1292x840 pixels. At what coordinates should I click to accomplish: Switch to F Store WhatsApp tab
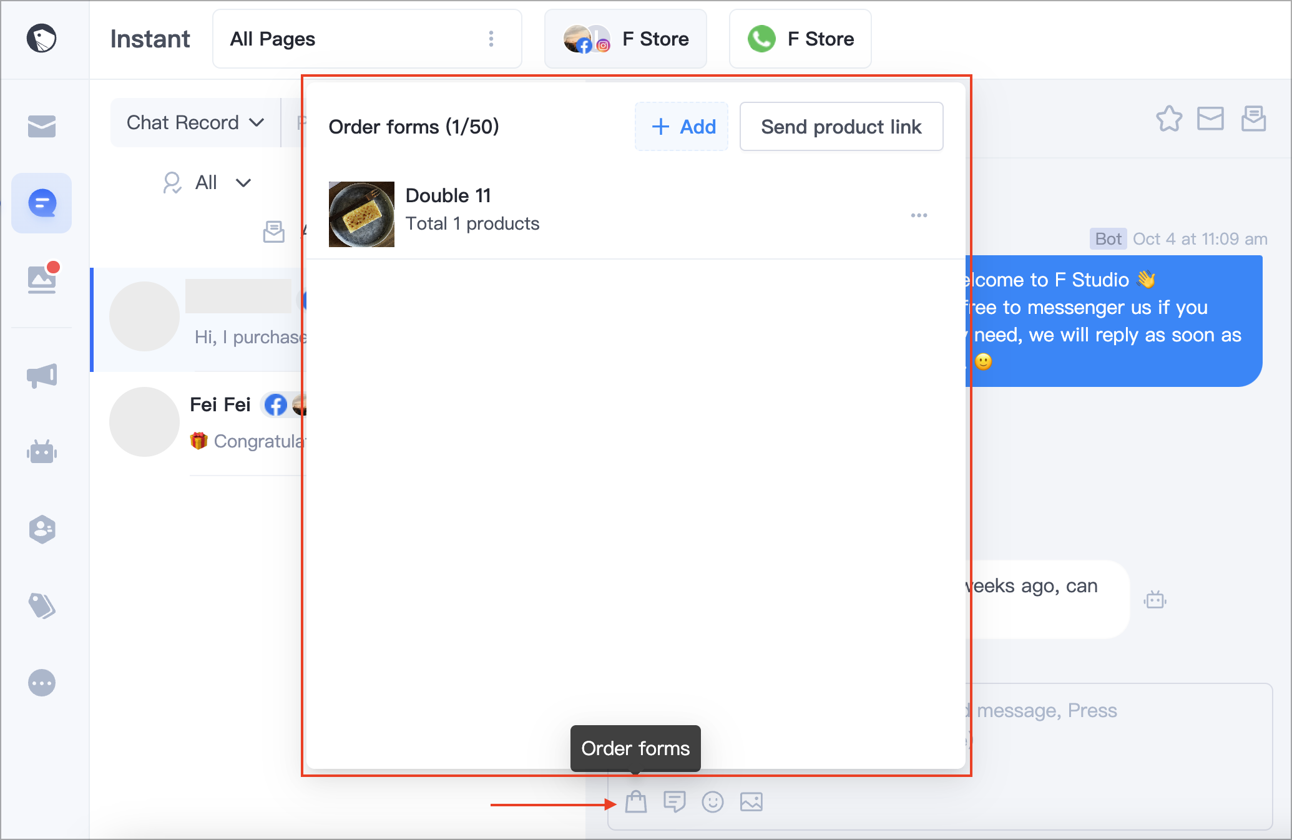pos(800,39)
